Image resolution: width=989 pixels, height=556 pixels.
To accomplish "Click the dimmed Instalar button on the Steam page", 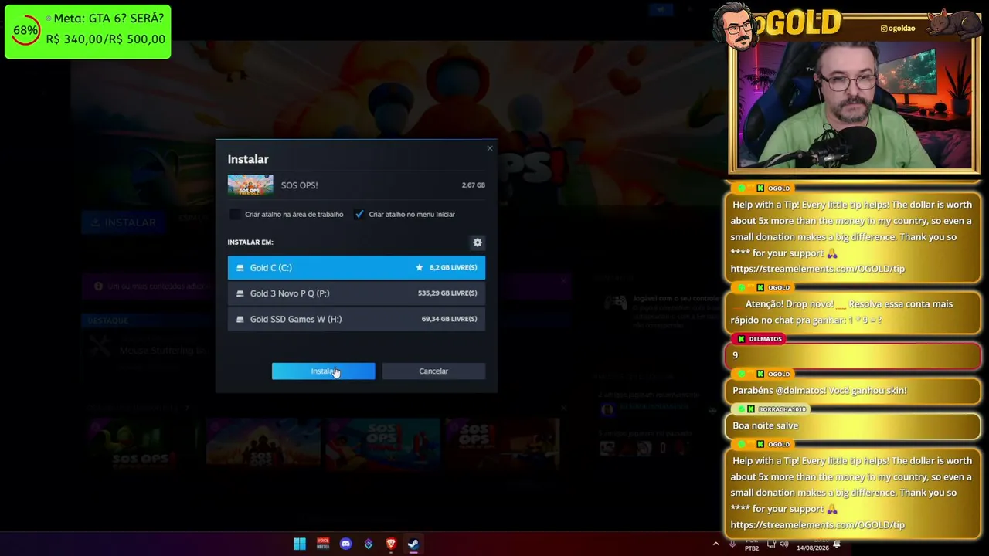I will coord(124,222).
